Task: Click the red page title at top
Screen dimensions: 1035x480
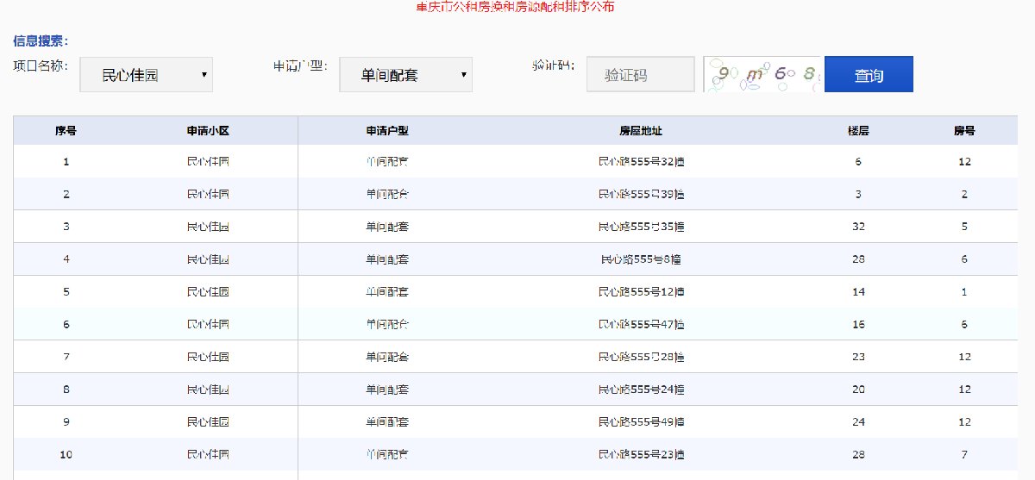Action: (x=515, y=7)
